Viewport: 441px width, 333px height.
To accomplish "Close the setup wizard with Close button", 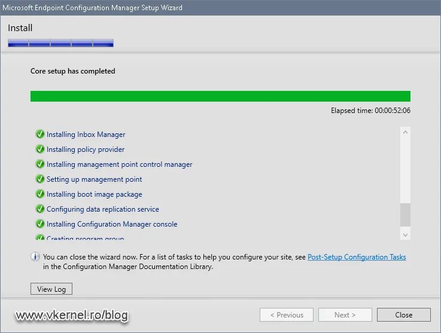I will (x=403, y=314).
